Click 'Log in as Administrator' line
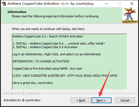139x107 pixels. pyautogui.click(x=57, y=54)
